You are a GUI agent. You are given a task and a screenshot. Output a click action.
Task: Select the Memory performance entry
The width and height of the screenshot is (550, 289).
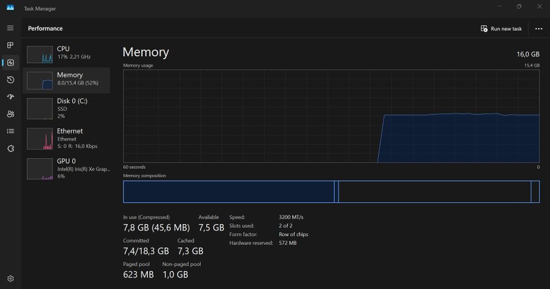66,79
